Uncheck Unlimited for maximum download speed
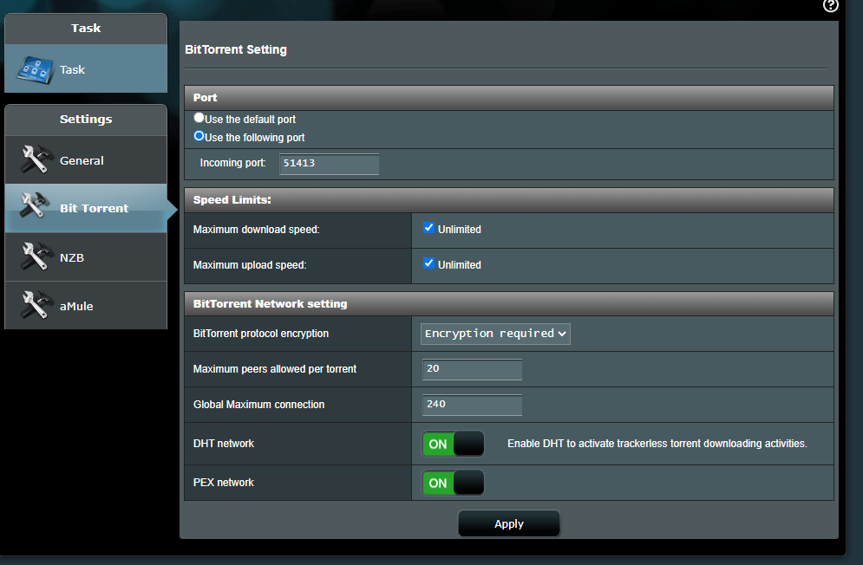 (428, 228)
